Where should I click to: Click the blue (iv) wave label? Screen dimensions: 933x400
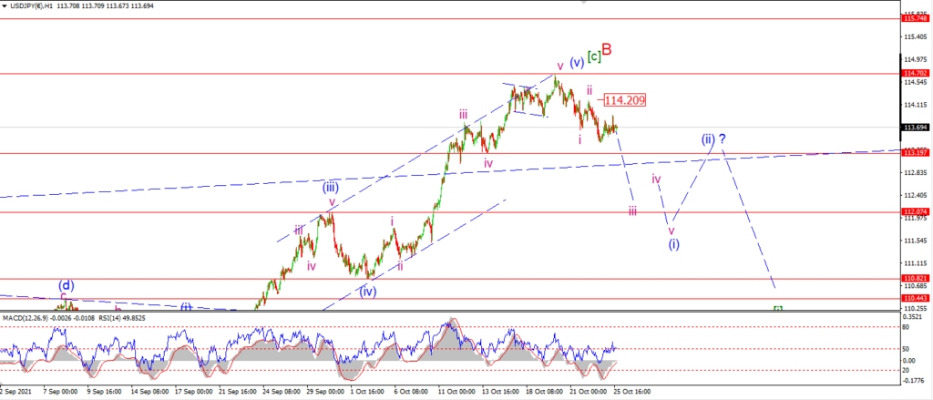point(368,292)
